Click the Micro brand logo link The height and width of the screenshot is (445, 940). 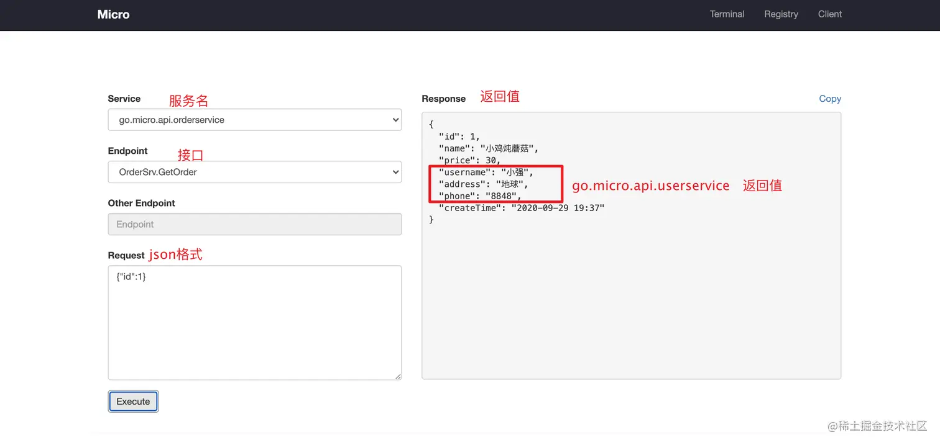(113, 14)
